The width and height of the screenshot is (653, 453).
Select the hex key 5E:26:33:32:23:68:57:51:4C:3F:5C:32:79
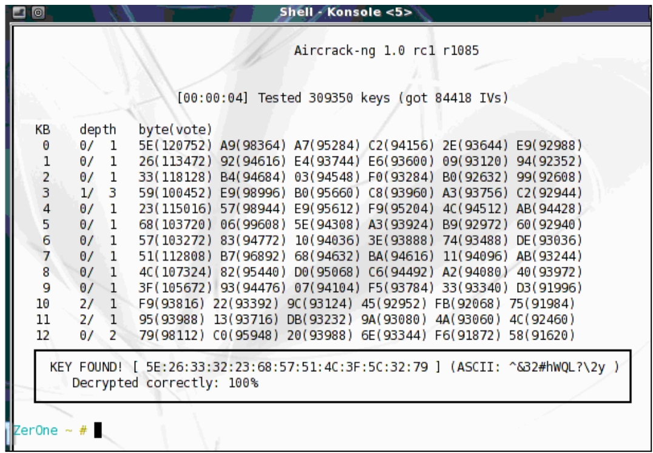coord(287,367)
